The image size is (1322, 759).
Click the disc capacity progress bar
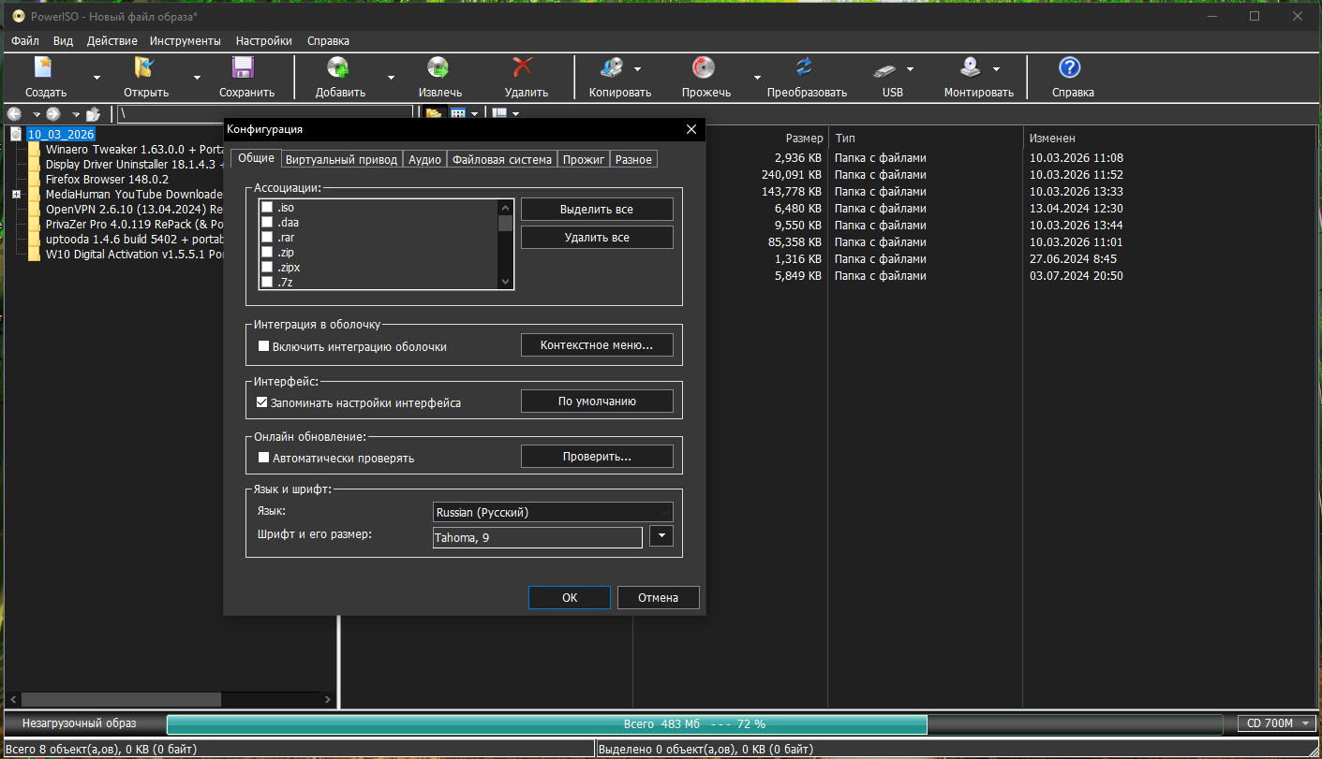(693, 724)
